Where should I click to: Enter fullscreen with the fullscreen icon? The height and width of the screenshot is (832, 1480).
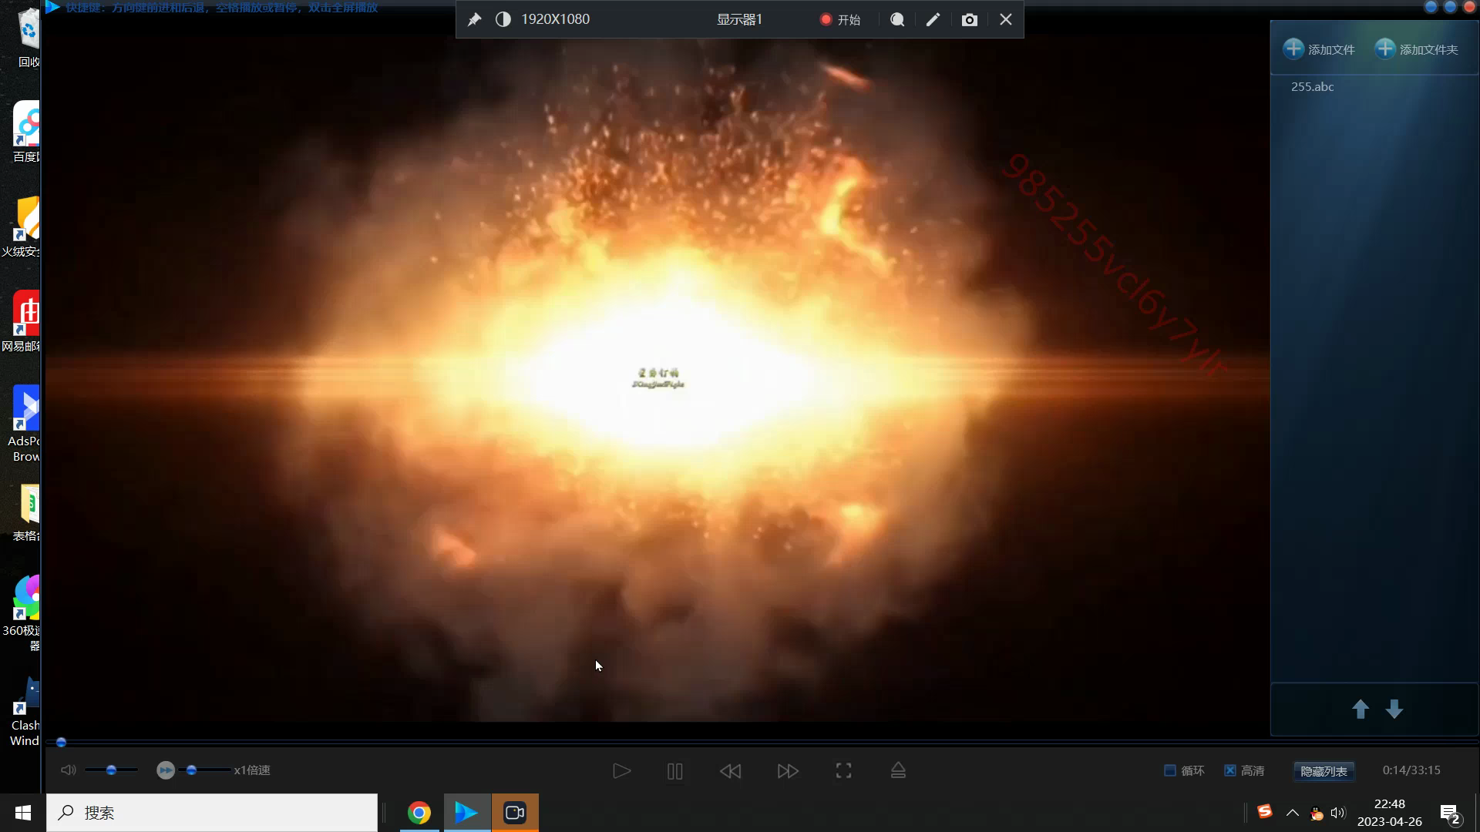tap(843, 771)
